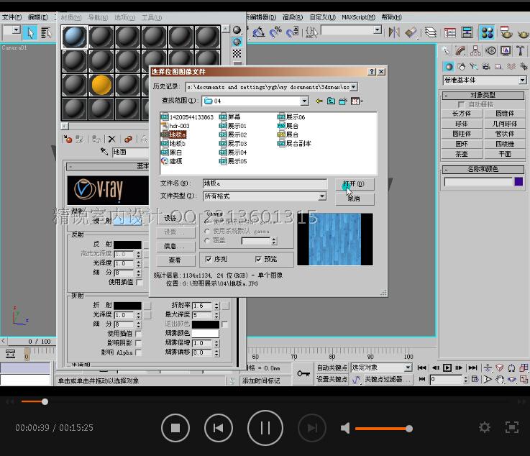Collapse the 对象类型 rollout
The image size is (530, 456).
click(x=483, y=96)
